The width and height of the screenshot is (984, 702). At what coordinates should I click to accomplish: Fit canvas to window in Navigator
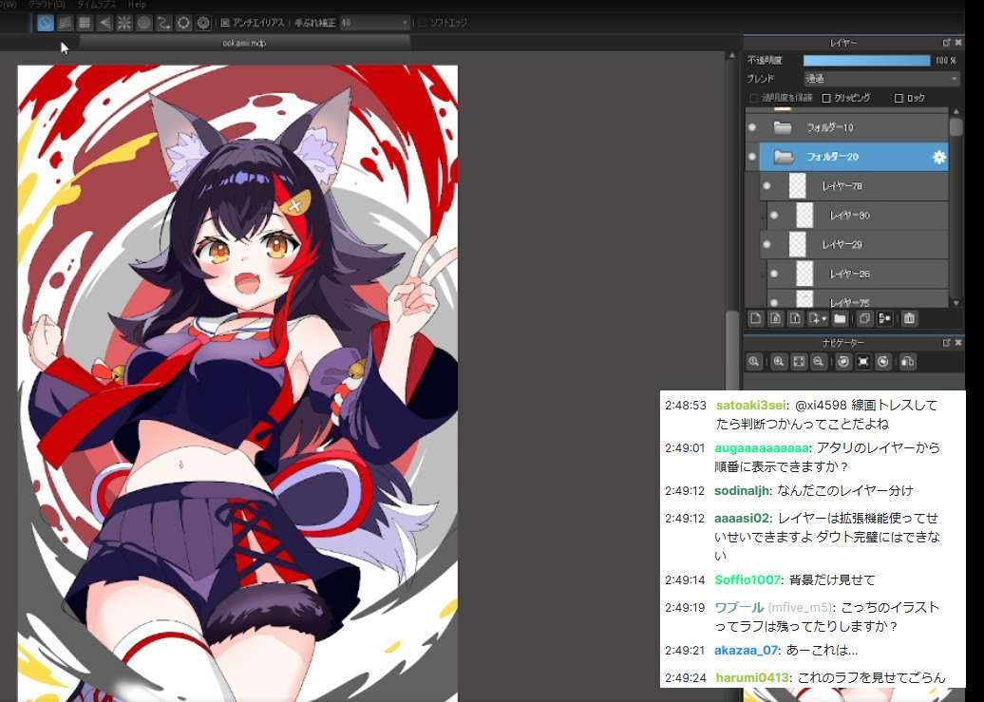click(x=799, y=362)
